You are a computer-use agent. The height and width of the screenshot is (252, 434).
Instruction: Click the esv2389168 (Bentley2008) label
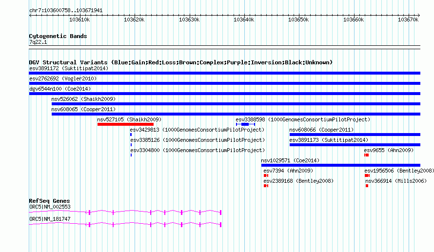click(298, 181)
